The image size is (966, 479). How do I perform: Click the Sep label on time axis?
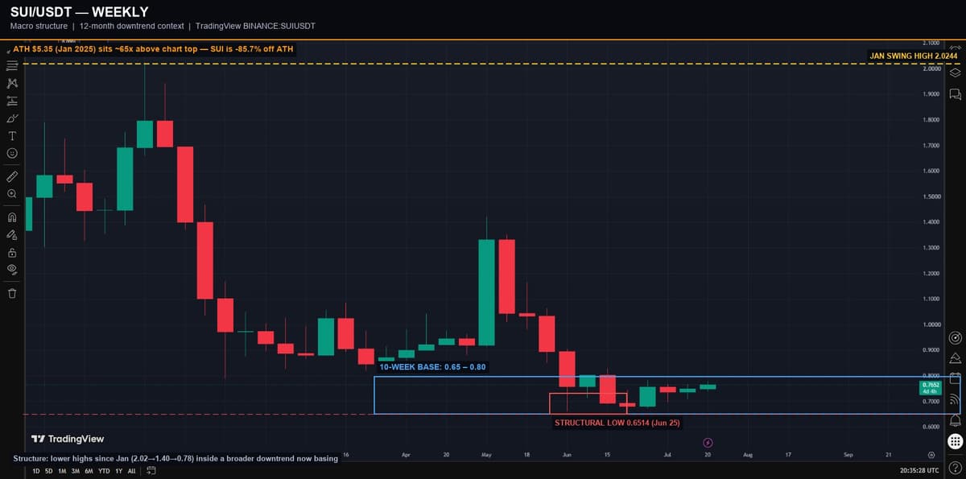tap(848, 455)
